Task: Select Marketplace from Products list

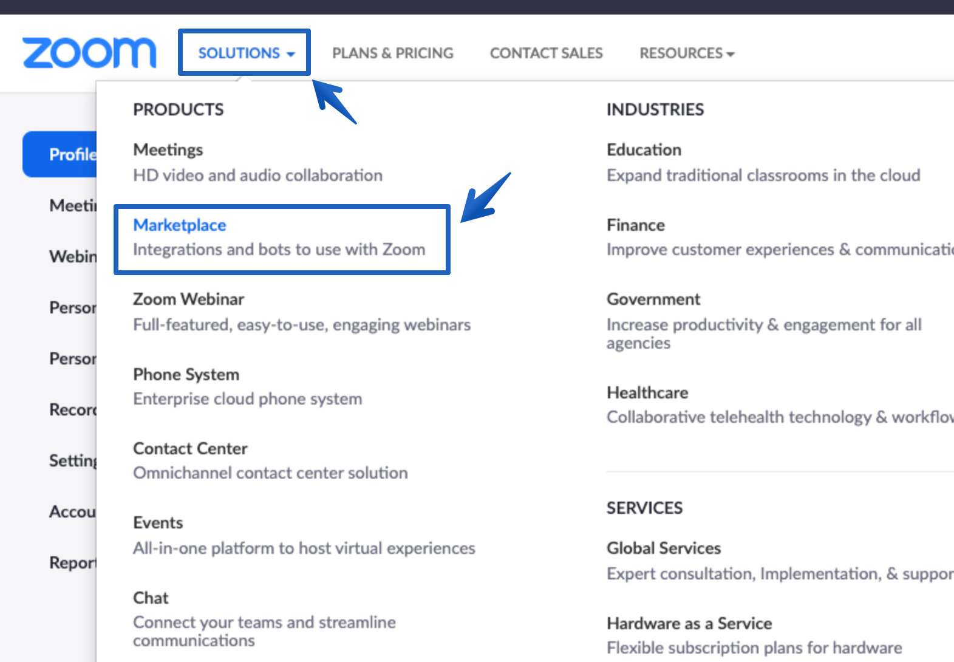Action: coord(180,225)
